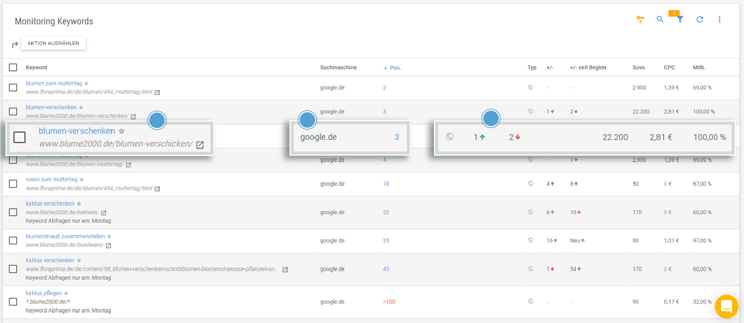Image resolution: width=744 pixels, height=323 pixels.
Task: Check kaktus verschenken row at position 45
Action: pyautogui.click(x=13, y=269)
